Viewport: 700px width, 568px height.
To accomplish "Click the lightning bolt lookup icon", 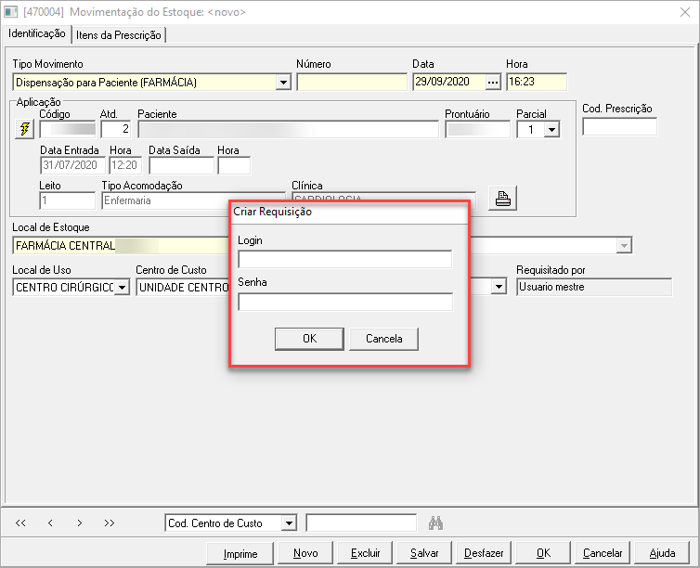I will point(24,129).
